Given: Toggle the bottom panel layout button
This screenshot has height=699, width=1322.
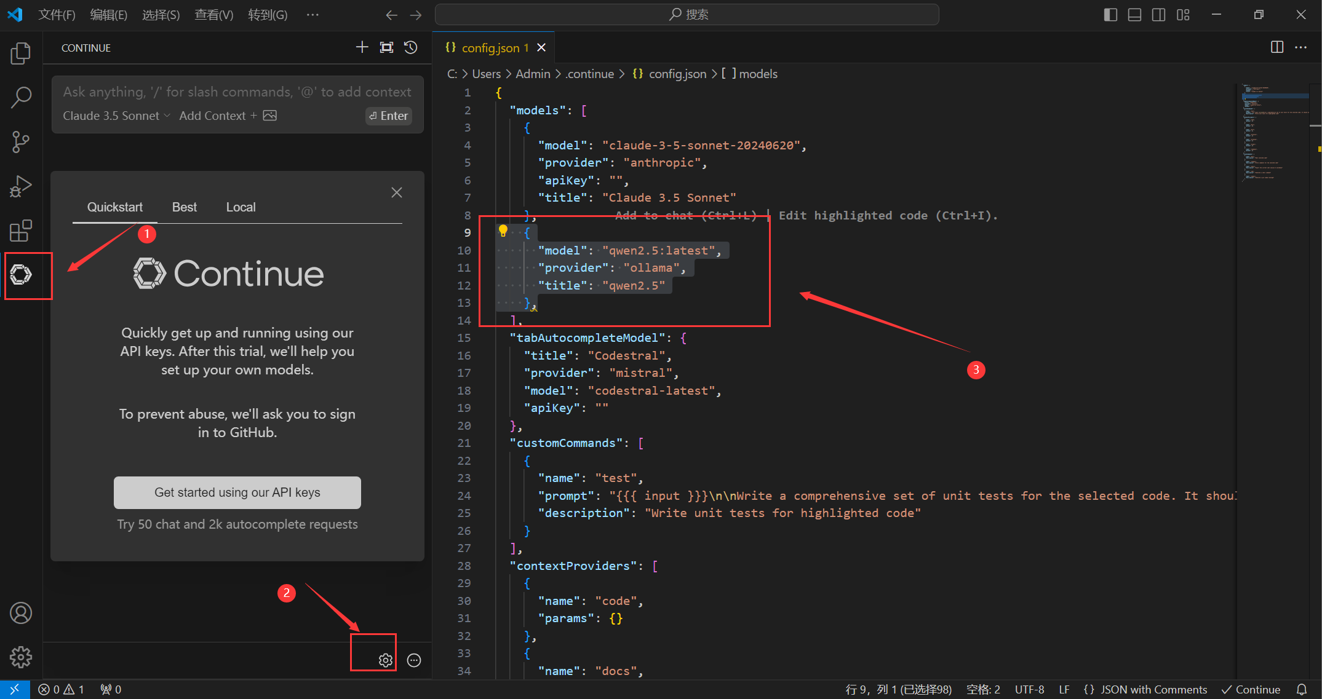Looking at the screenshot, I should (1134, 15).
